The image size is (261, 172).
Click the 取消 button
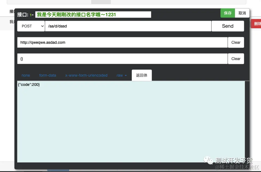242,13
